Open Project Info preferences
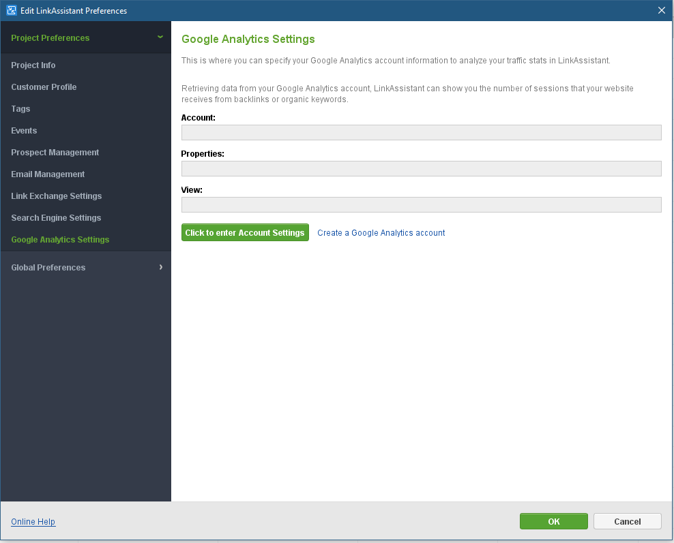674x543 pixels. 33,65
